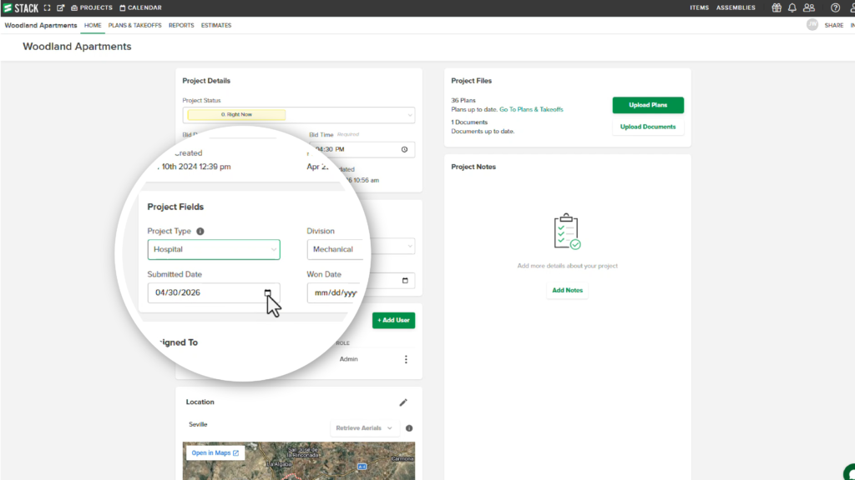855x480 pixels.
Task: Click the map aerial thumbnail
Action: click(299, 461)
